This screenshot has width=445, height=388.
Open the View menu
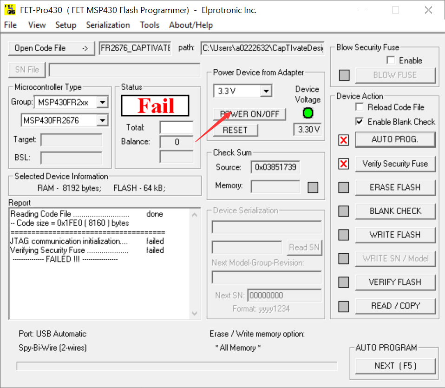pyautogui.click(x=37, y=25)
